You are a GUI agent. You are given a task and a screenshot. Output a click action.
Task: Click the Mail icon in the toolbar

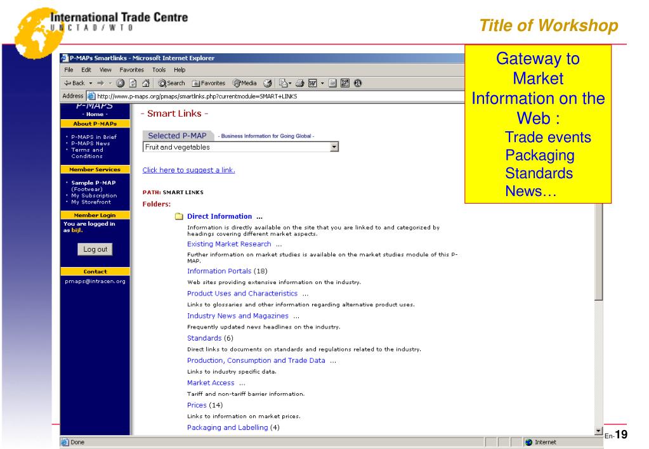[283, 83]
